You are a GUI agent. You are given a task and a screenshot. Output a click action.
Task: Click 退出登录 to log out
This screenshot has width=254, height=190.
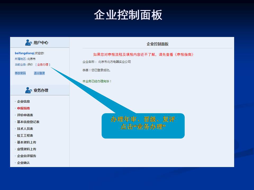39,73
